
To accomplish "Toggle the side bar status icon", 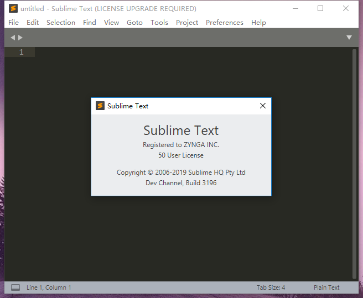I will (15, 287).
